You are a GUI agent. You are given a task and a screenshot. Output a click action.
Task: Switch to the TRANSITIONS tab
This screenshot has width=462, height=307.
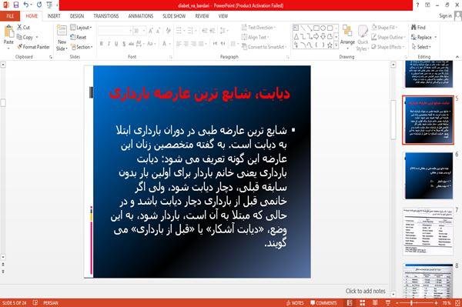click(x=106, y=16)
